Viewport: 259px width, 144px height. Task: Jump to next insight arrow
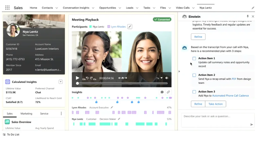[126, 78]
